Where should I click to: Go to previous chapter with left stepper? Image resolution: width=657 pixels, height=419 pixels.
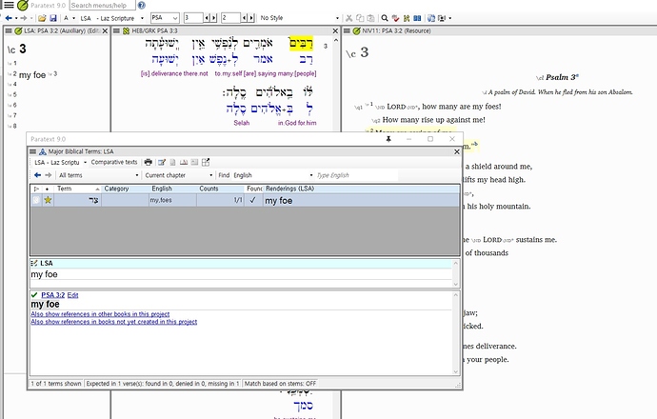click(207, 18)
